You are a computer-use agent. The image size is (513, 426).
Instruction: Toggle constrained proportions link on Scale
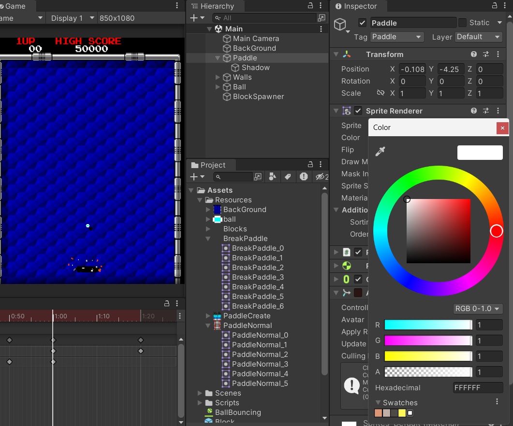click(x=380, y=93)
